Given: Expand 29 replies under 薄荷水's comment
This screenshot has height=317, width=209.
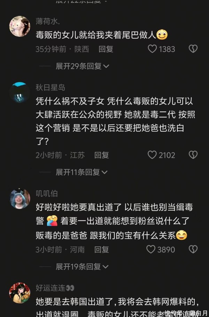Looking at the screenshot, I should pos(82,66).
